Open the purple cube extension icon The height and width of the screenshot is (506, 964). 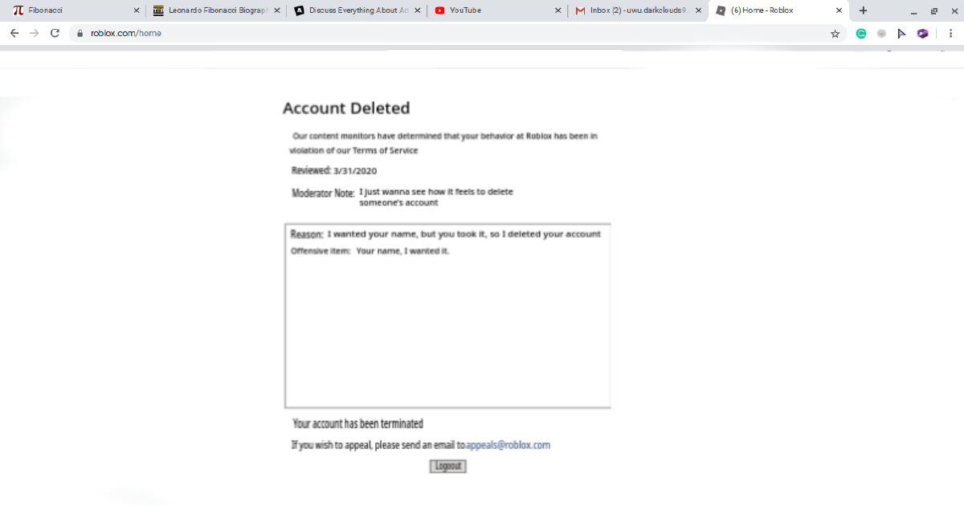coord(922,33)
